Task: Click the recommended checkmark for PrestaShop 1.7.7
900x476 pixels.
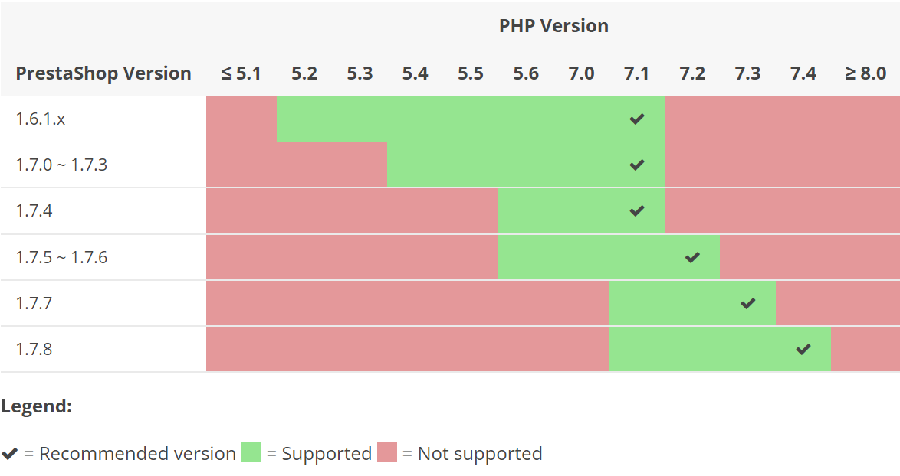Action: tap(748, 303)
